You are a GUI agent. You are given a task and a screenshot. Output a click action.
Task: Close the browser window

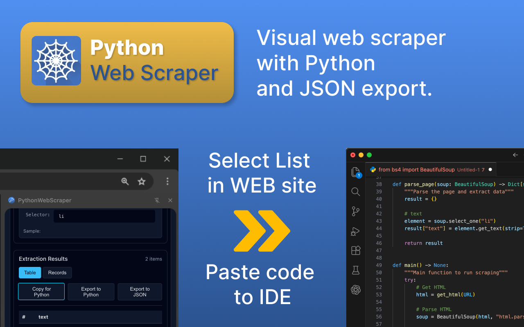167,159
